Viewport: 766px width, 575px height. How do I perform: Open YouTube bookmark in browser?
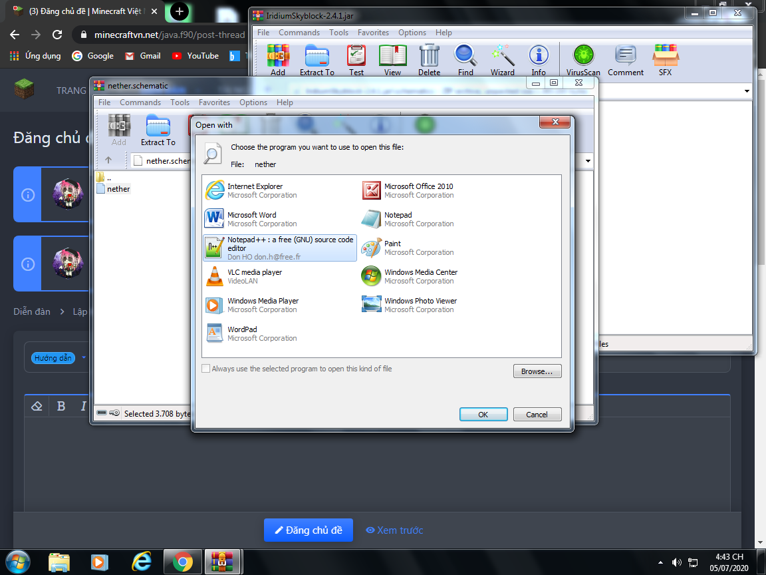click(195, 56)
